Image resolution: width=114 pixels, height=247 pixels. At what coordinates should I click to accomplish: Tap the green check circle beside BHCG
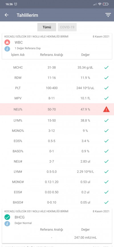click(7, 217)
